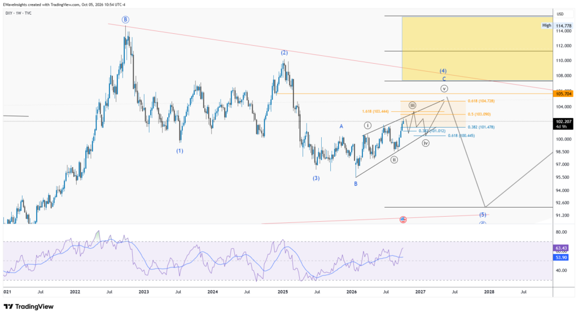Click the 91.200 price axis label
The height and width of the screenshot is (316, 578).
tap(564, 216)
